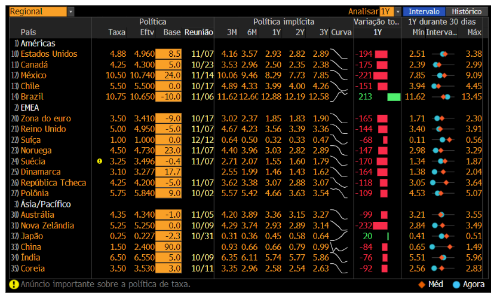
Task: Click the orange Méd legend diamond
Action: click(x=422, y=285)
